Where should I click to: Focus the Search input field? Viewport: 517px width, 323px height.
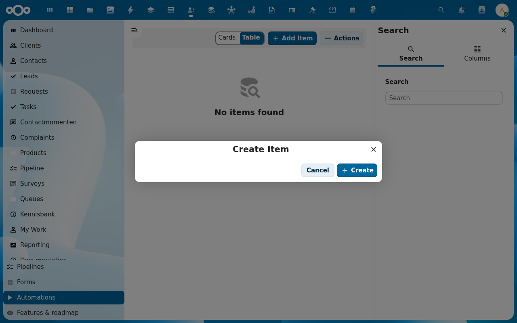tap(444, 98)
